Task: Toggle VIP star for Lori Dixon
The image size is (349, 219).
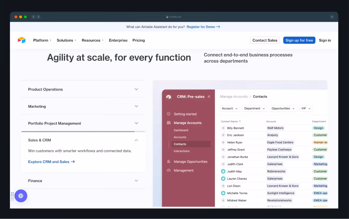Action: (x=223, y=186)
